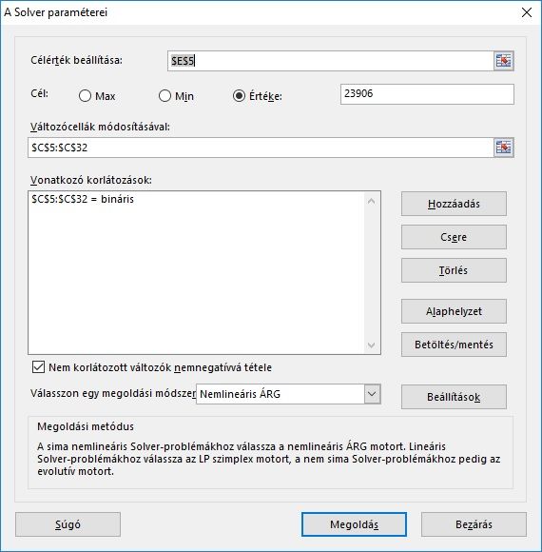The image size is (542, 552).
Task: Close the Solver paraméterei dialog
Action: [527, 12]
